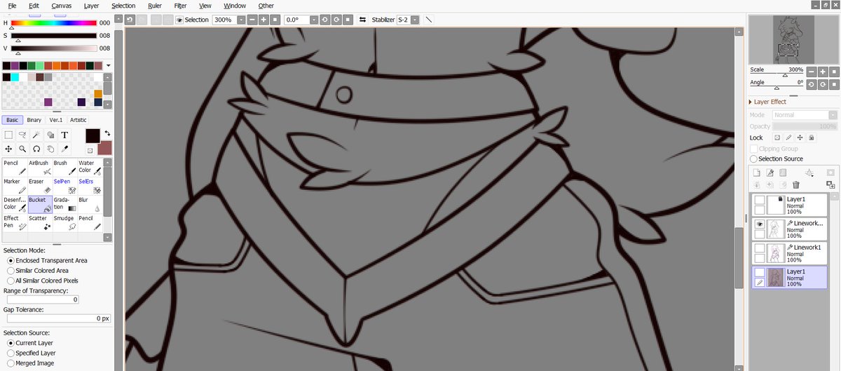841x371 pixels.
Task: Open layer blending Mode dropdown
Action: (x=805, y=115)
